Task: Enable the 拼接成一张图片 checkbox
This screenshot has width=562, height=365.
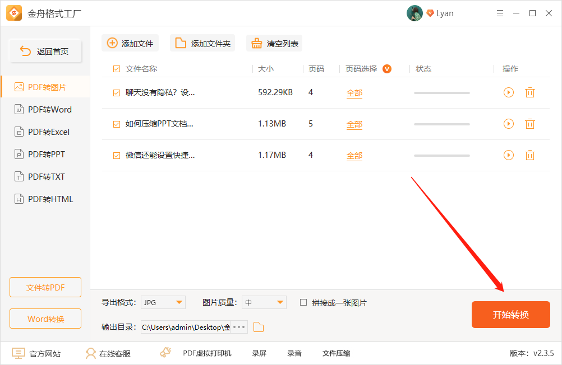Action: coord(303,302)
